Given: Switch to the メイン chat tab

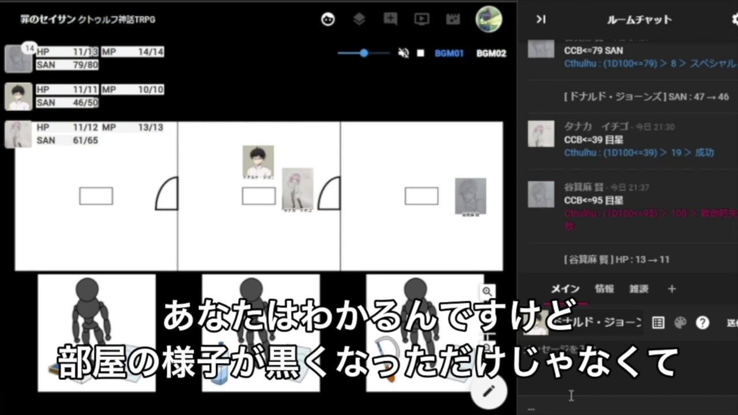Looking at the screenshot, I should 565,289.
